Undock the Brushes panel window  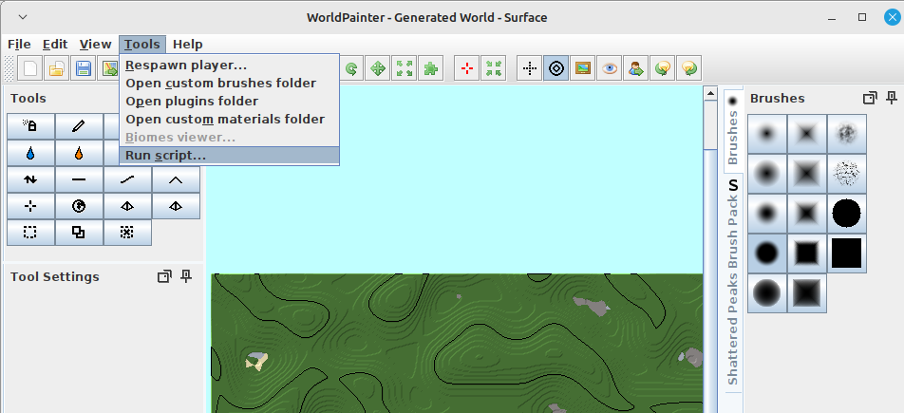click(869, 98)
